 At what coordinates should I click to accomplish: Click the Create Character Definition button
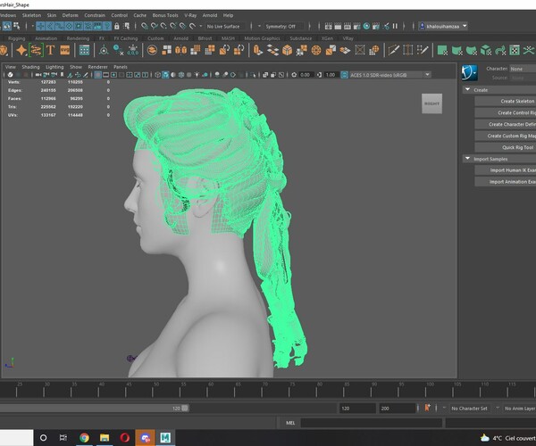506,124
